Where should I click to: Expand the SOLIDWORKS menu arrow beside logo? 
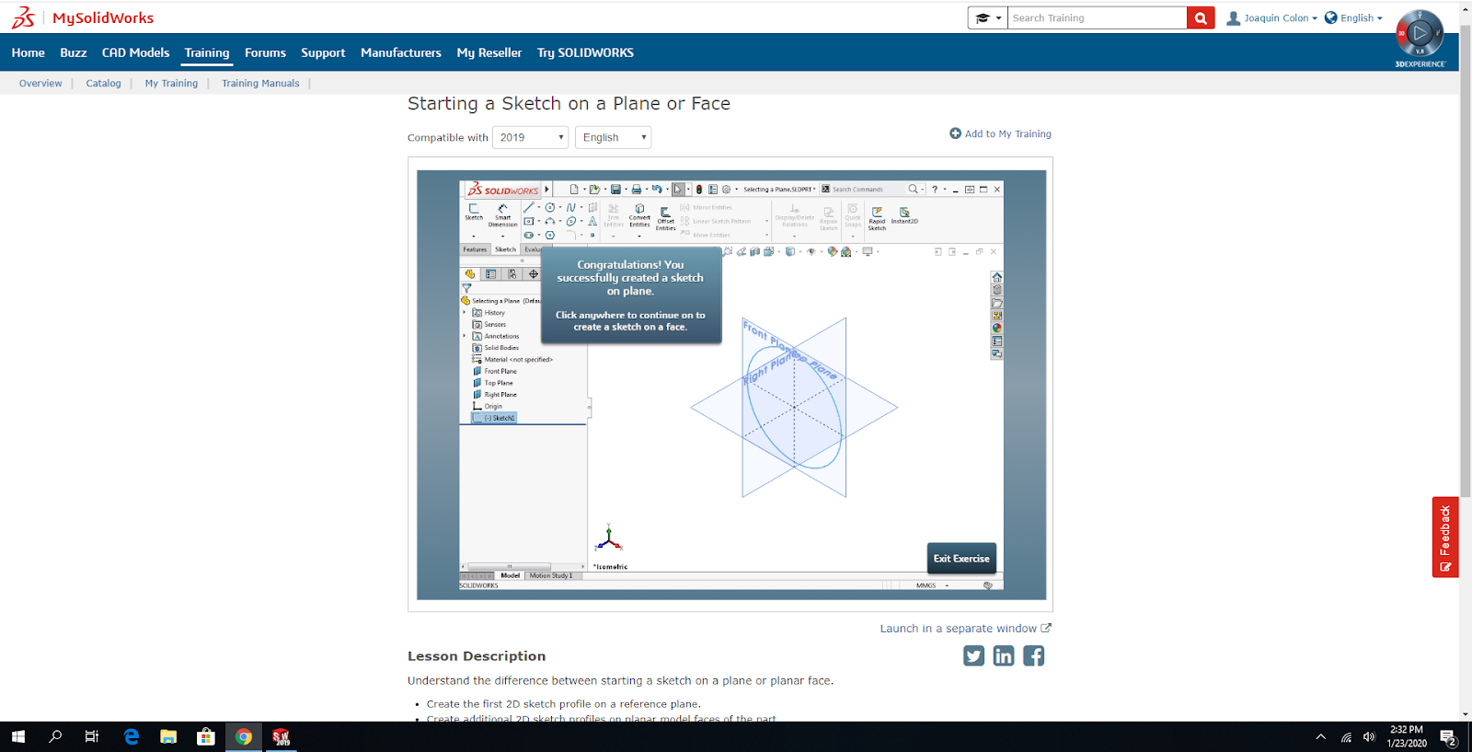(x=546, y=190)
